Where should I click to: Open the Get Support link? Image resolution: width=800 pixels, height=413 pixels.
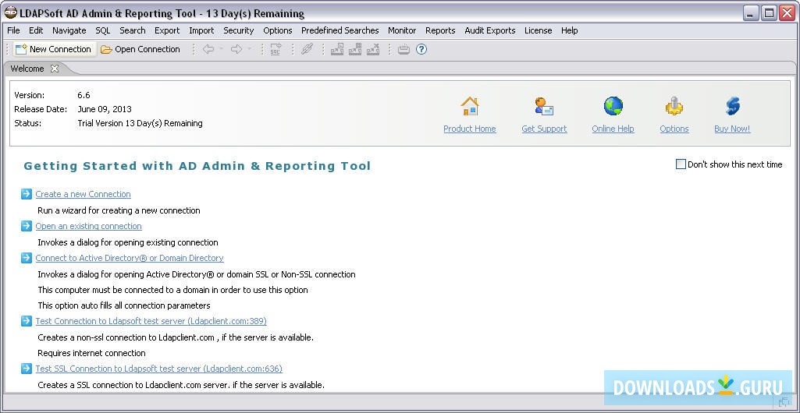coord(544,129)
